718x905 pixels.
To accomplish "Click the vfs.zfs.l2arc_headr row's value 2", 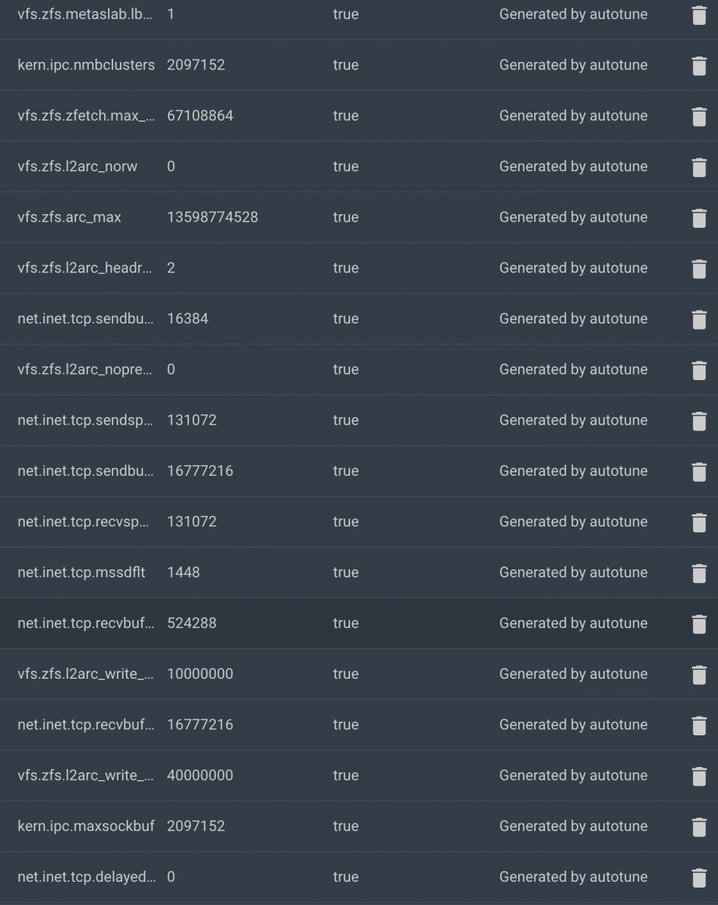I will coord(171,268).
